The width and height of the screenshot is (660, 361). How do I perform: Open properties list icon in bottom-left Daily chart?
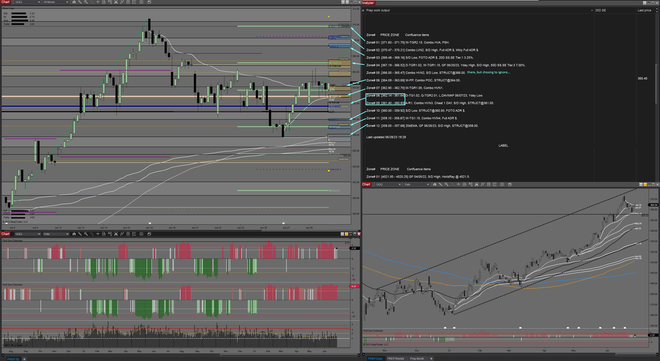tap(134, 234)
